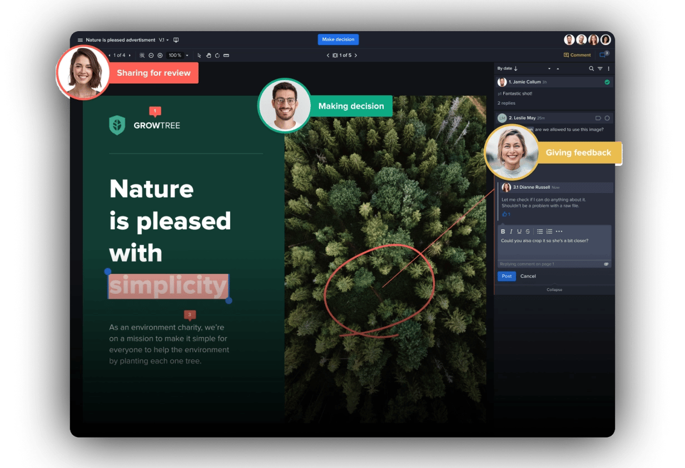Screen dimensions: 685x468
Task: Open the comment filter icon
Action: tap(600, 68)
